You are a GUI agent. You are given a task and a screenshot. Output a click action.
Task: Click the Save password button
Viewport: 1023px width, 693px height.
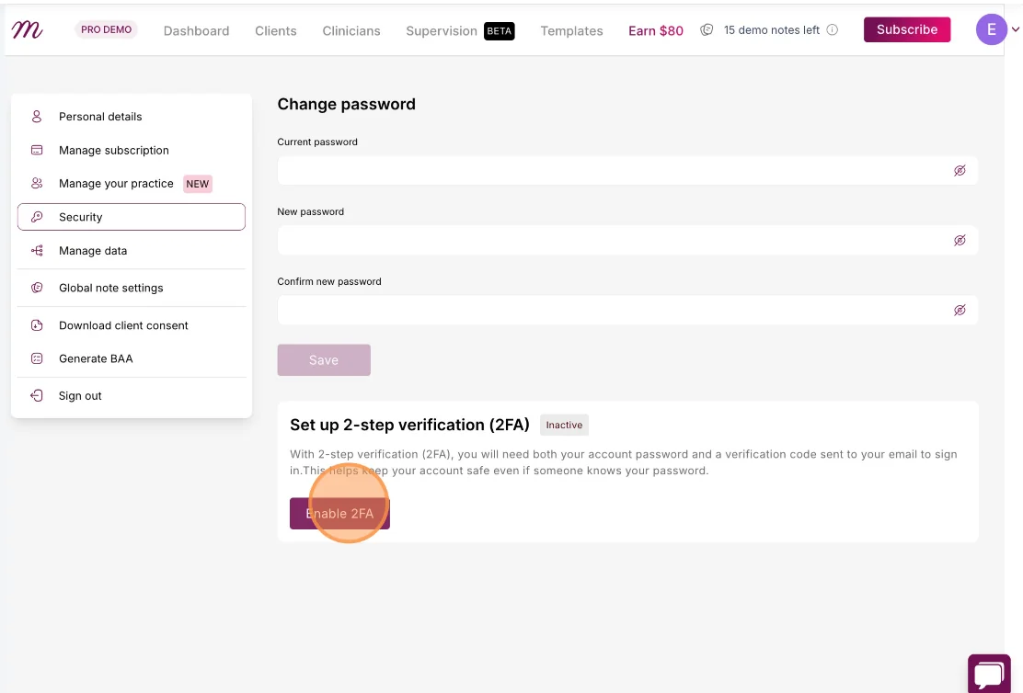pos(324,360)
